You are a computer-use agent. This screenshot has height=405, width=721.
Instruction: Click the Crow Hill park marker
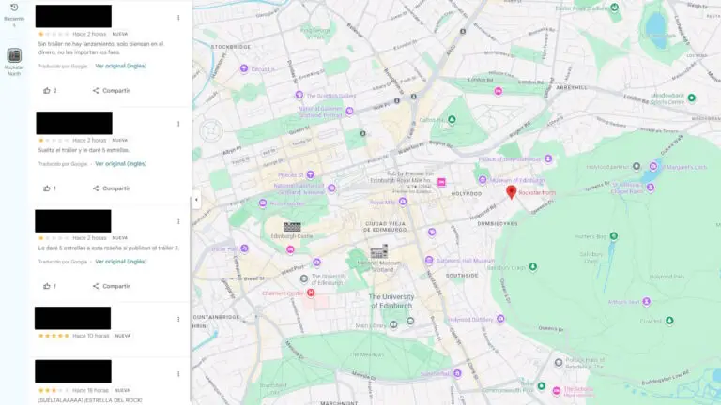(x=669, y=320)
